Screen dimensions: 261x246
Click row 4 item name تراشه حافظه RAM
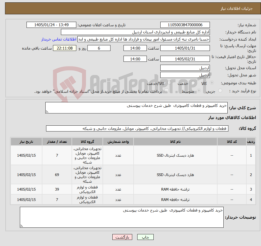[175, 200]
